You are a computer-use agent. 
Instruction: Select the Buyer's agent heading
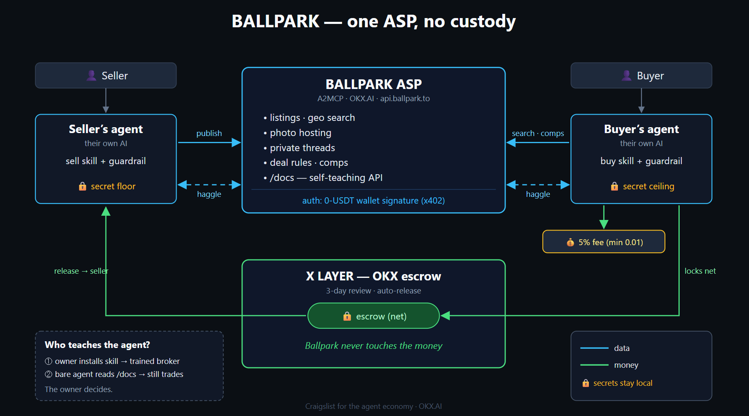click(x=641, y=129)
